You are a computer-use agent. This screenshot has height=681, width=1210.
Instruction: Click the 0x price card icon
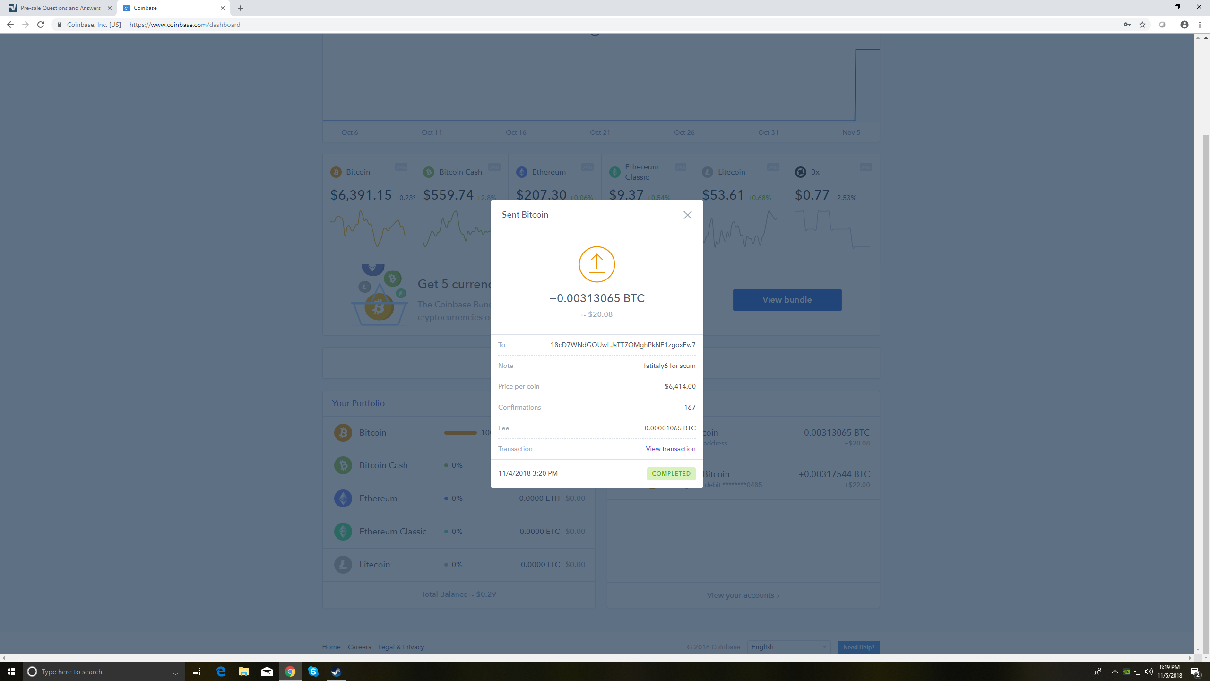(x=801, y=172)
